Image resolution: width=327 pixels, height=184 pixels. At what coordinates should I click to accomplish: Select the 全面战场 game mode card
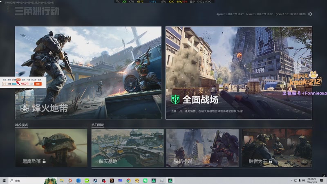tap(239, 73)
